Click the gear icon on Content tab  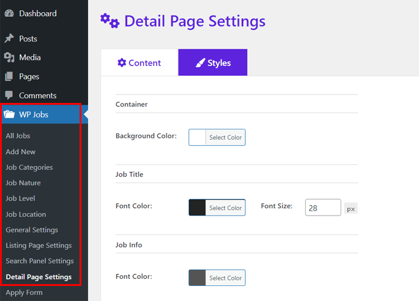[122, 63]
